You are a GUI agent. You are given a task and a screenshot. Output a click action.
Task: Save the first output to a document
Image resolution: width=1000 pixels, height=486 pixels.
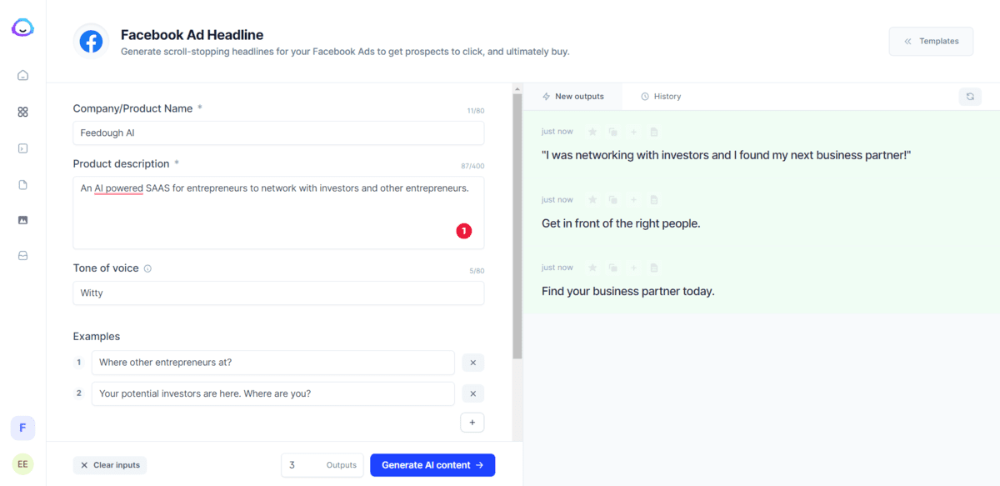click(x=654, y=132)
